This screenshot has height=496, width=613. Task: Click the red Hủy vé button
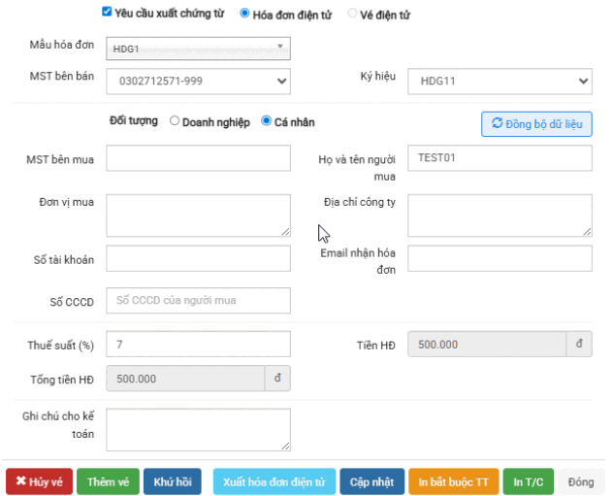tap(39, 482)
